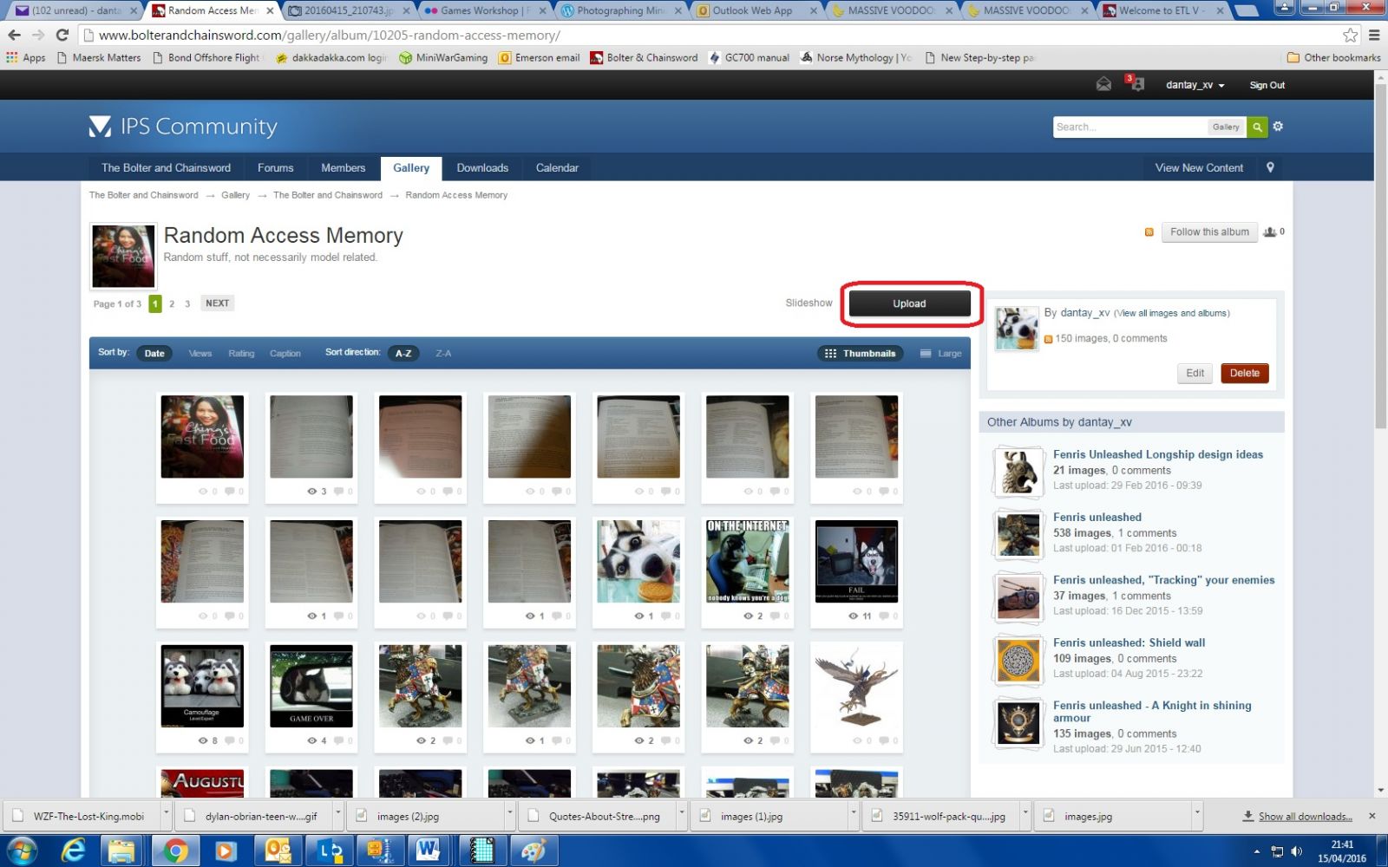
Task: Open the messenger inbox envelope icon
Action: pyautogui.click(x=1103, y=84)
